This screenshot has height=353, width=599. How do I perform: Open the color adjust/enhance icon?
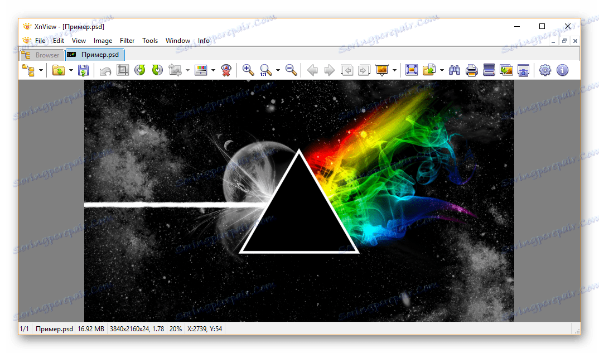201,70
